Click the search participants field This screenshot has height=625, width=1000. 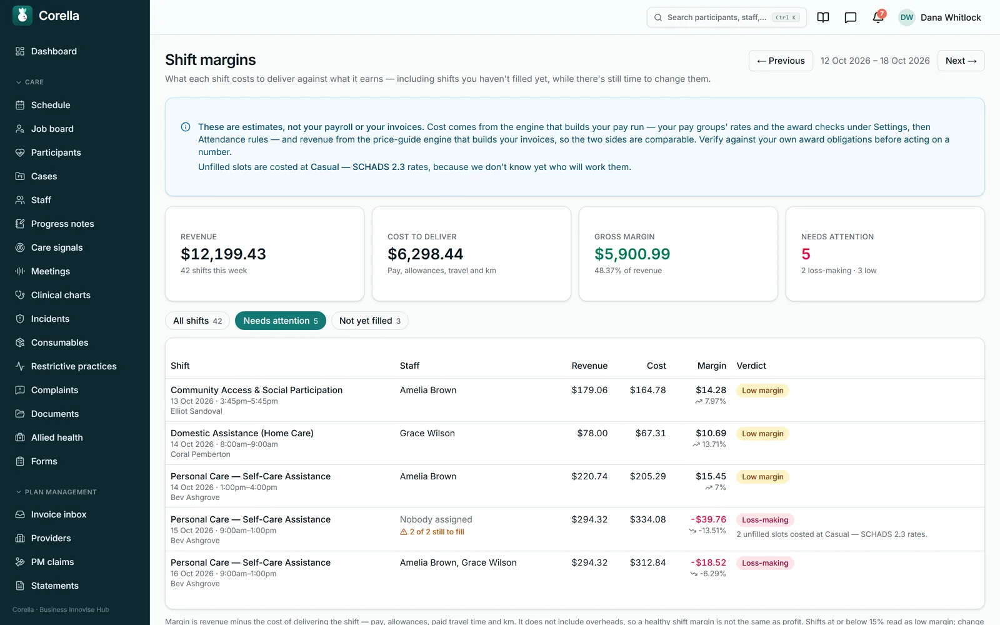[x=727, y=17]
